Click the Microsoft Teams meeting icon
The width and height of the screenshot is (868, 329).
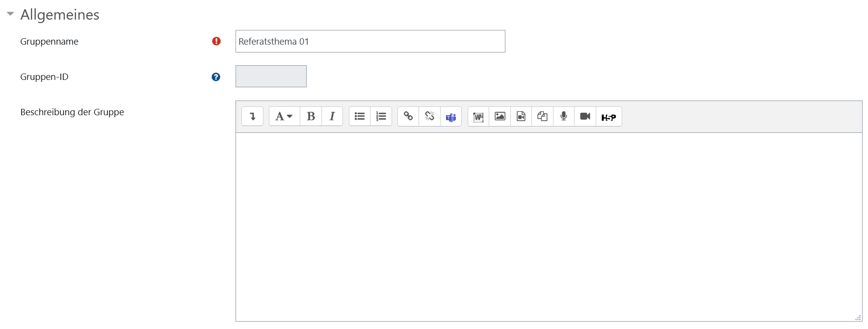click(451, 117)
